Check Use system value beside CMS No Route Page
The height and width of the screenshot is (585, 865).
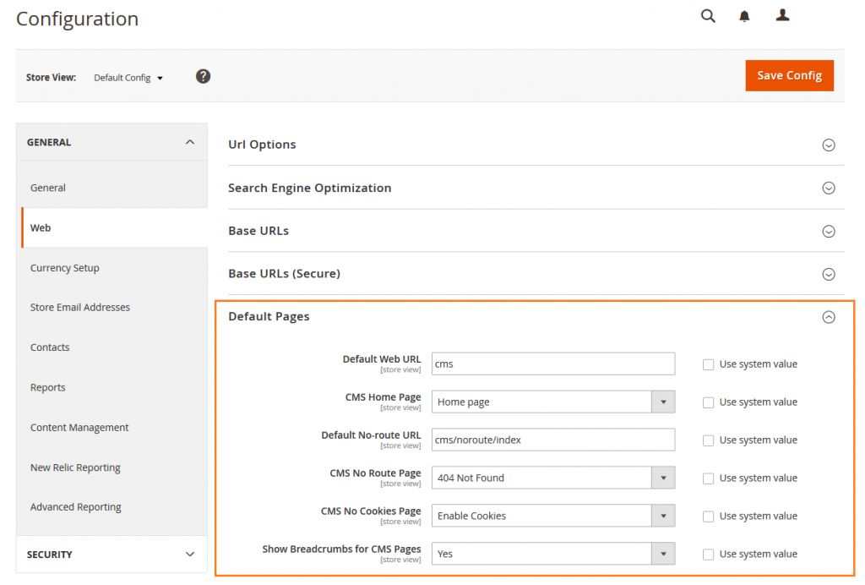(x=708, y=478)
